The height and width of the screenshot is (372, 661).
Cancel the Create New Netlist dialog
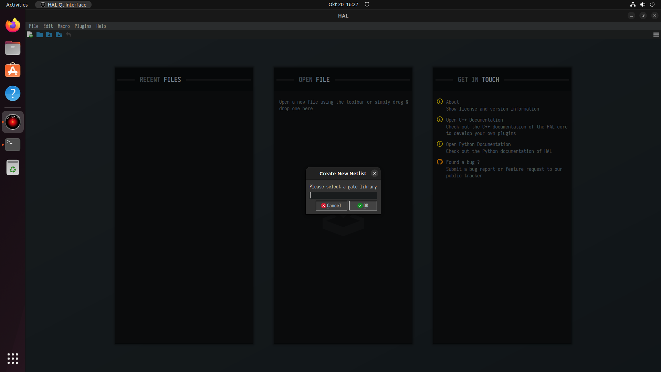click(331, 206)
